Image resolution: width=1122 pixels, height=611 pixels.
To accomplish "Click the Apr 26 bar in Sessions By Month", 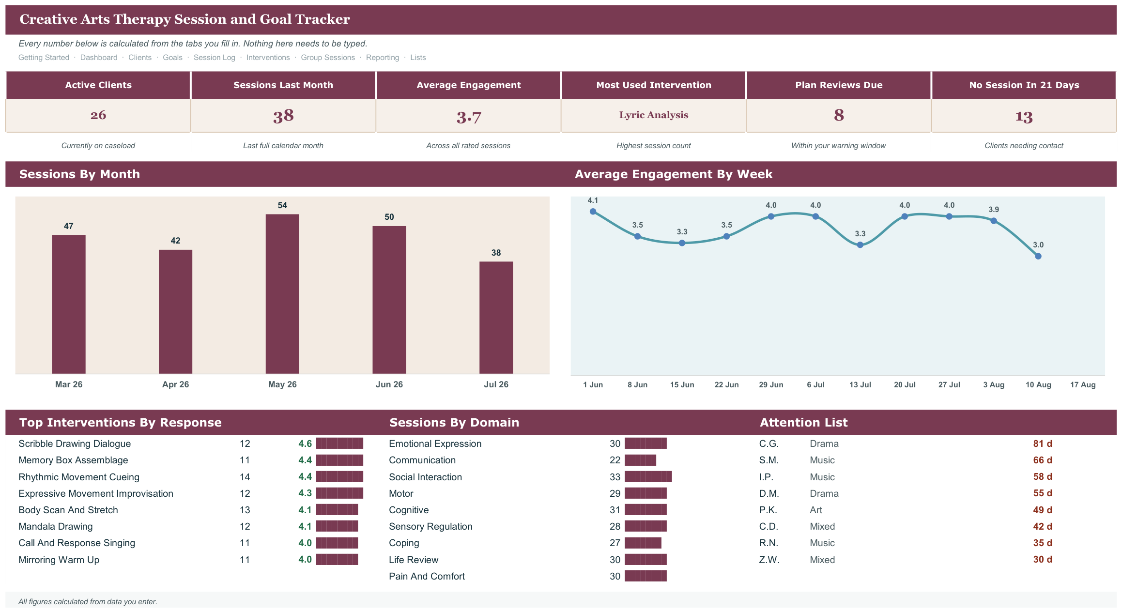I will 175,312.
